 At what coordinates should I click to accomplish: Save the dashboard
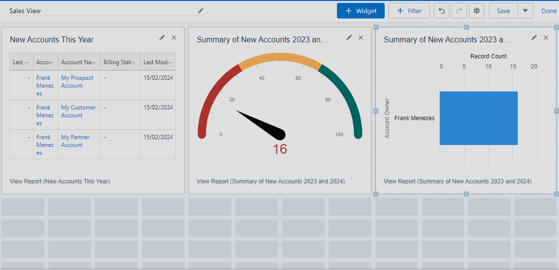tap(503, 11)
